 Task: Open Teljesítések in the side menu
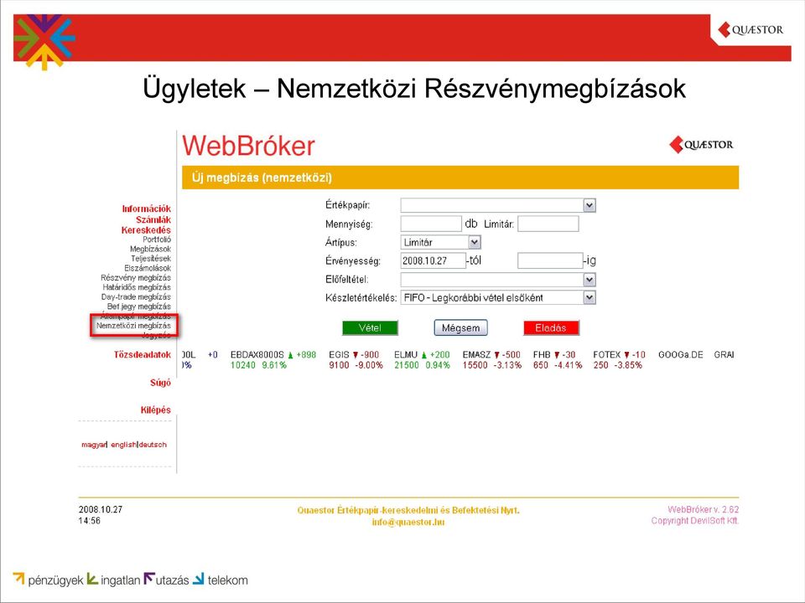point(150,259)
